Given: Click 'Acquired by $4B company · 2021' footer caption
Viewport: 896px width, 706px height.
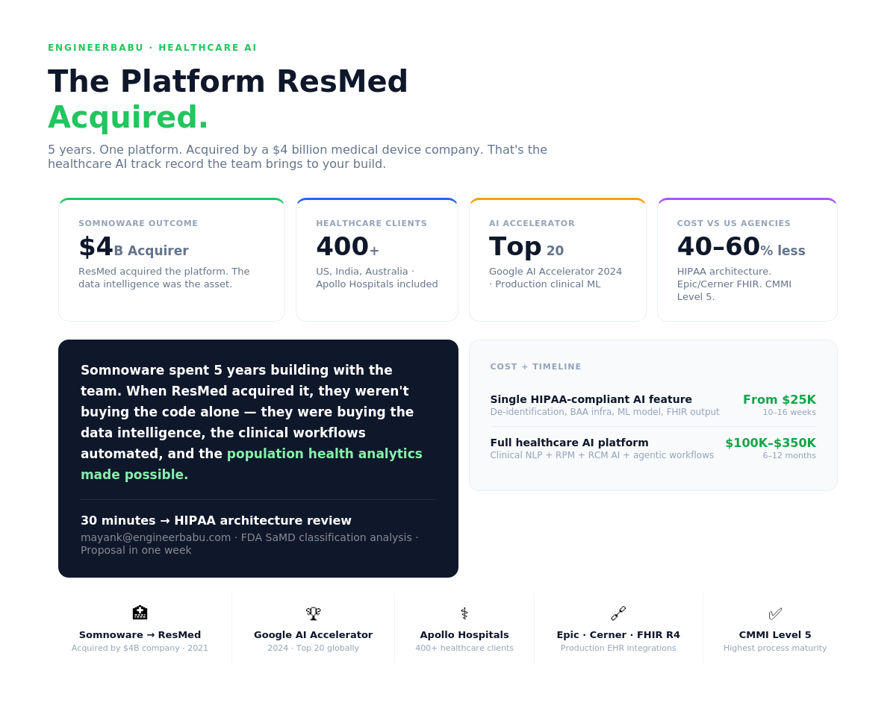Looking at the screenshot, I should point(140,648).
